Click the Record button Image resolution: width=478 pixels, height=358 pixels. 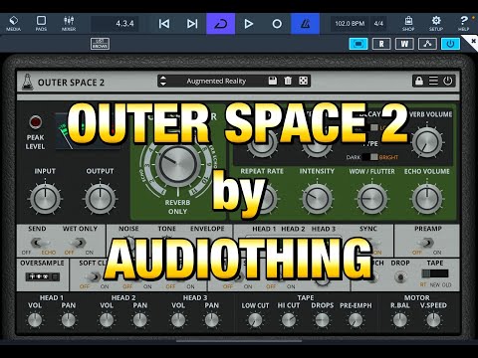pos(277,24)
